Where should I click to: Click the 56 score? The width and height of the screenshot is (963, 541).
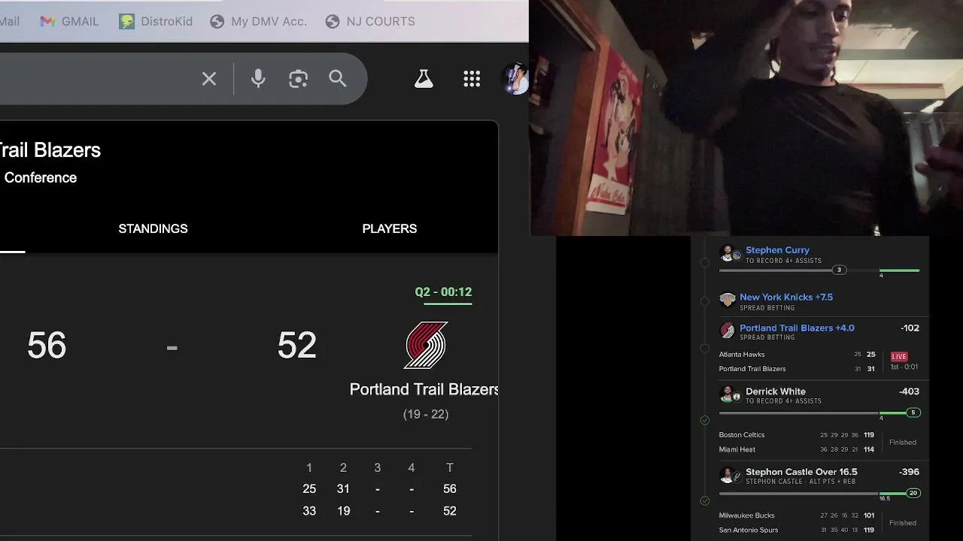pyautogui.click(x=47, y=346)
